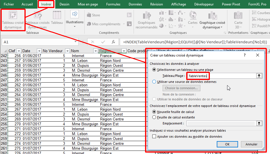Image resolution: width=270 pixels, height=154 pixels.
Task: Click the dialog help question mark
Action: coord(244,55)
